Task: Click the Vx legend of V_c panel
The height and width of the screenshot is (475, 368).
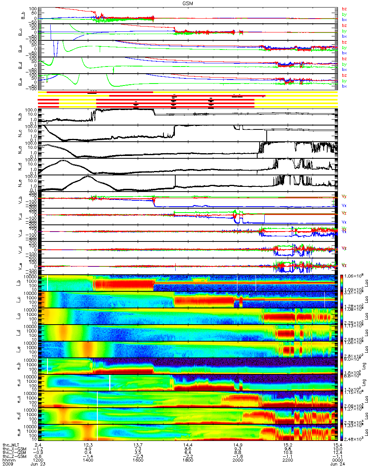Action: (344, 222)
